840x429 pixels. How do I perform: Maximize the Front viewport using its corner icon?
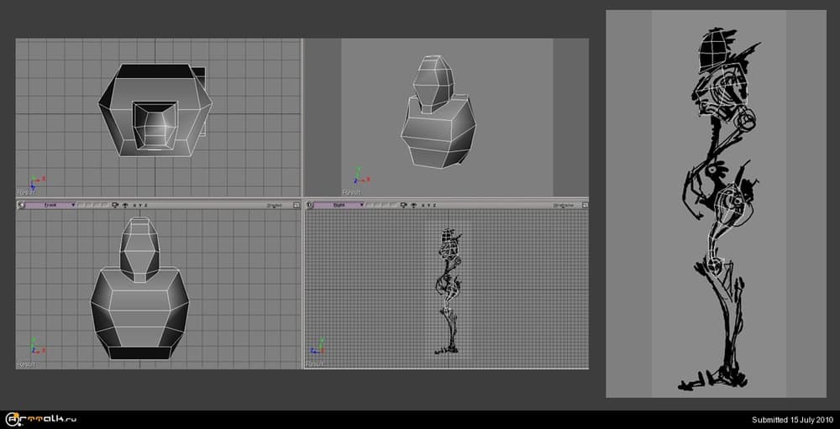point(296,205)
